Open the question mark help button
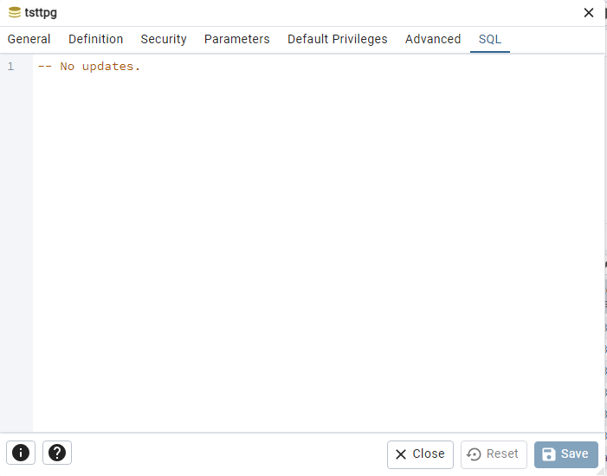This screenshot has width=607, height=476. point(57,453)
